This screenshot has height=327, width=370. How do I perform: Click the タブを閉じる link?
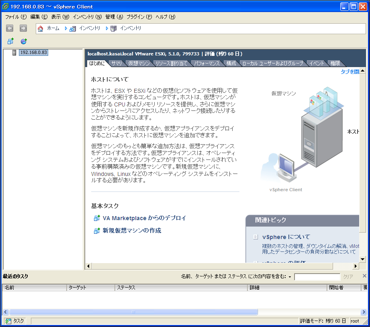tap(350, 72)
